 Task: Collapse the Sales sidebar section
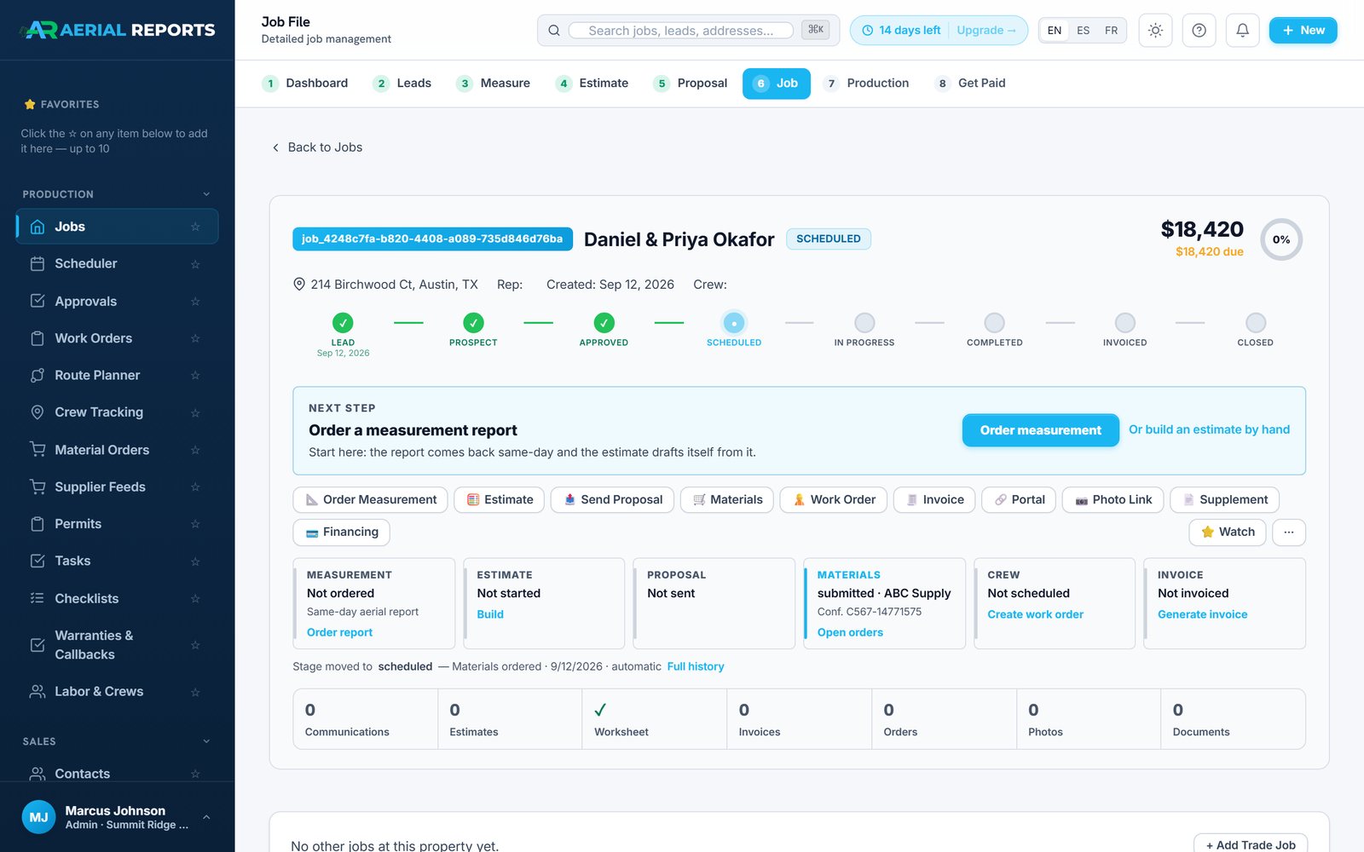click(x=206, y=741)
